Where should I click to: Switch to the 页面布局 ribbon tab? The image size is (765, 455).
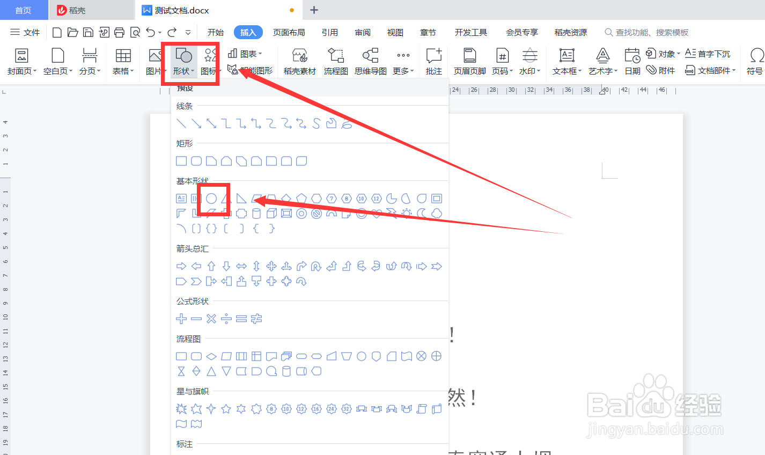[289, 32]
